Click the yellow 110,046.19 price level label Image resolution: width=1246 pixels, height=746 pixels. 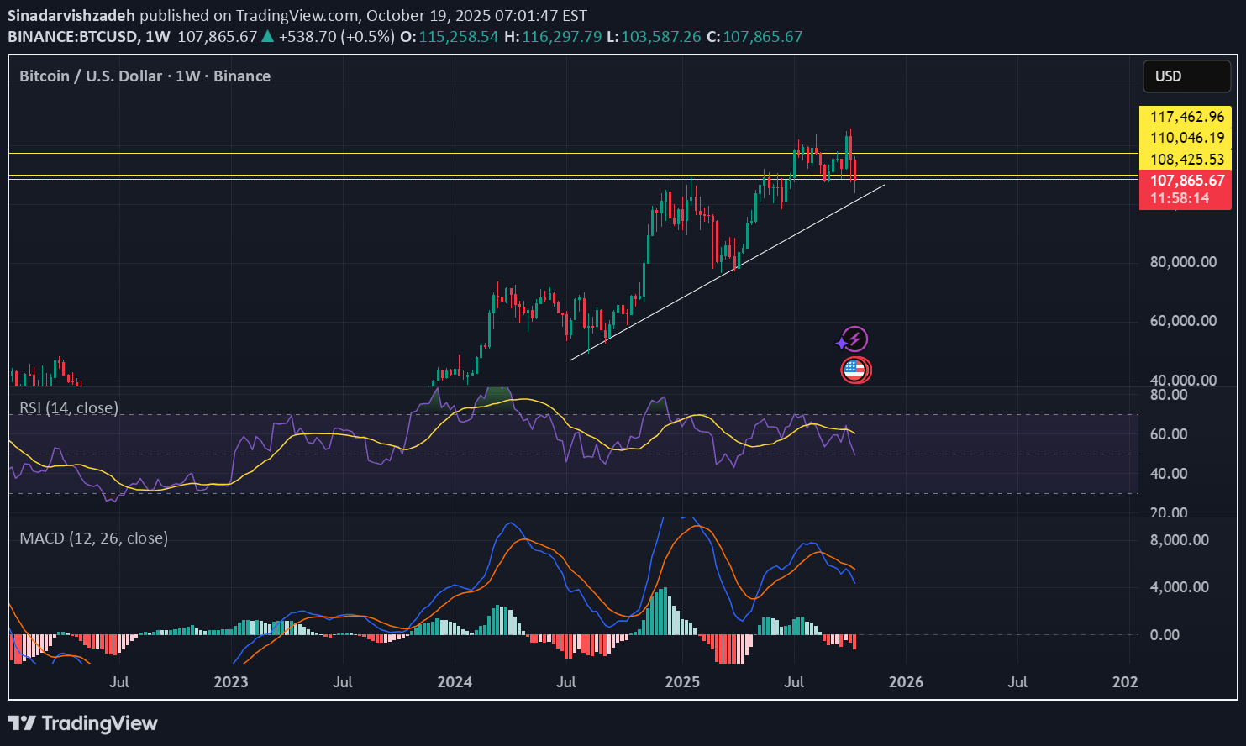[x=1186, y=136]
